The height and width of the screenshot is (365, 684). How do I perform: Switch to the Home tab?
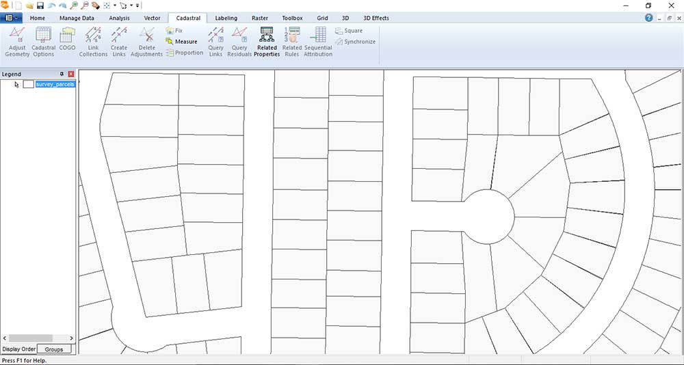[38, 18]
